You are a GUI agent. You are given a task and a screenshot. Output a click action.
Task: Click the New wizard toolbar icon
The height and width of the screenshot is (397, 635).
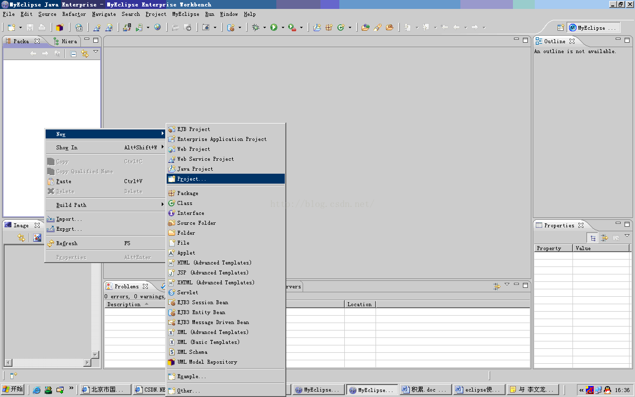click(11, 28)
